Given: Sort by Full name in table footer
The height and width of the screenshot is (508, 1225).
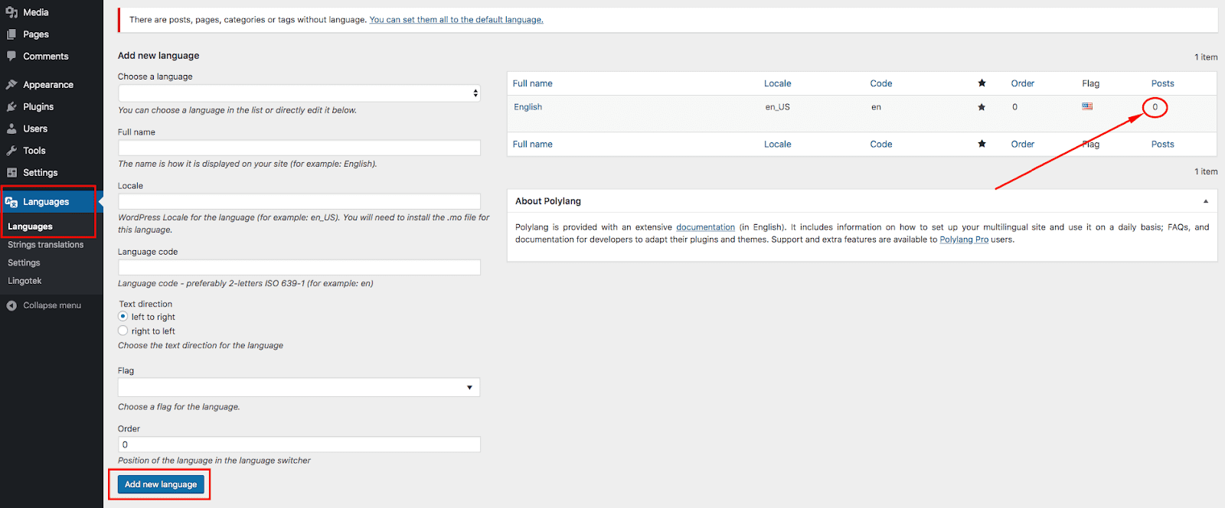Looking at the screenshot, I should (x=532, y=144).
